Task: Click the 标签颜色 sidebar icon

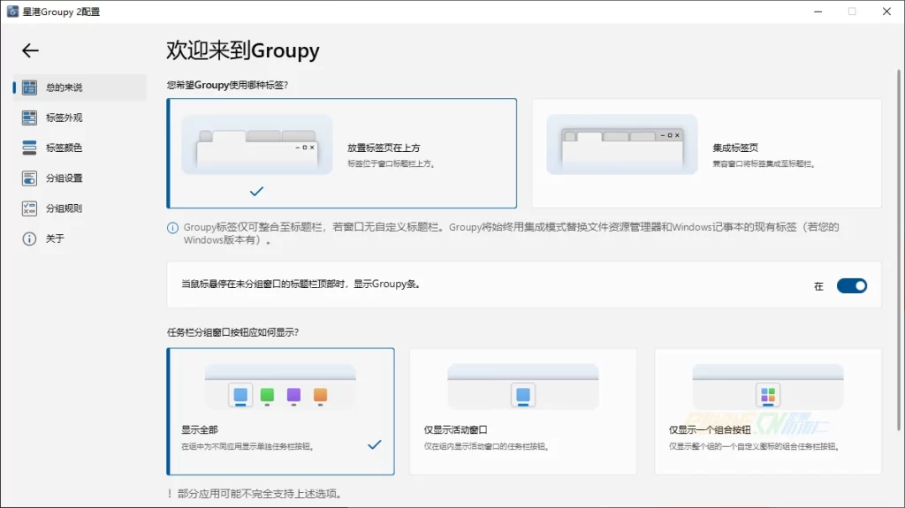Action: 29,148
